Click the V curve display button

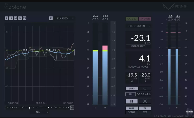click(20, 18)
